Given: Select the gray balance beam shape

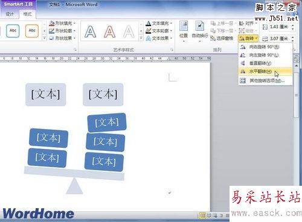Looking at the screenshot, I should [74, 173].
